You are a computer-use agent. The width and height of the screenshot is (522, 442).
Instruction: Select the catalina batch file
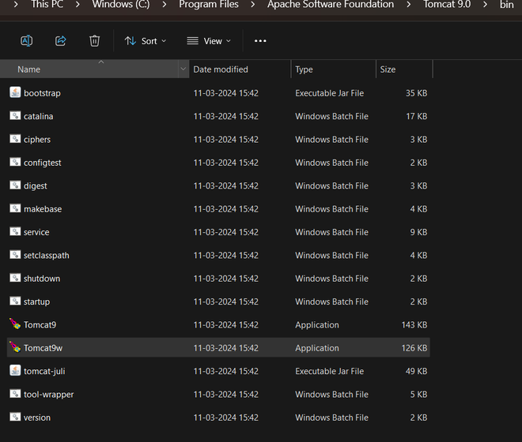(x=38, y=116)
